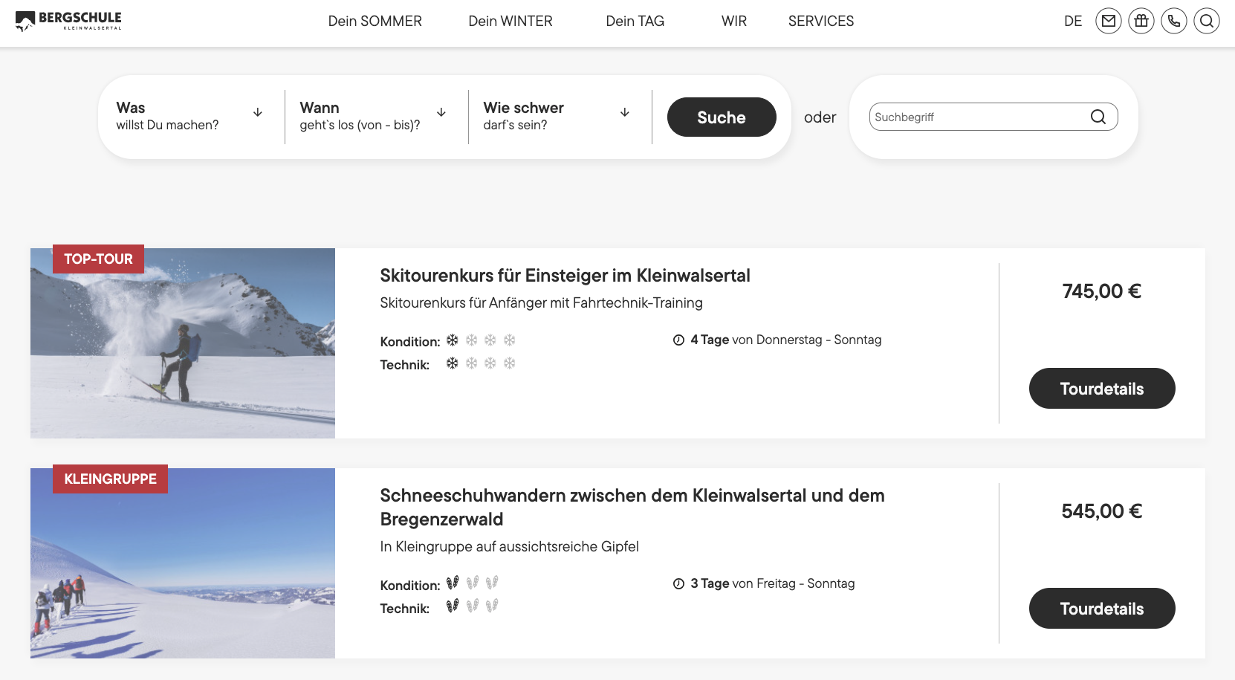The width and height of the screenshot is (1235, 680).
Task: Click the clock icon next to 4 Tage
Action: (x=678, y=340)
